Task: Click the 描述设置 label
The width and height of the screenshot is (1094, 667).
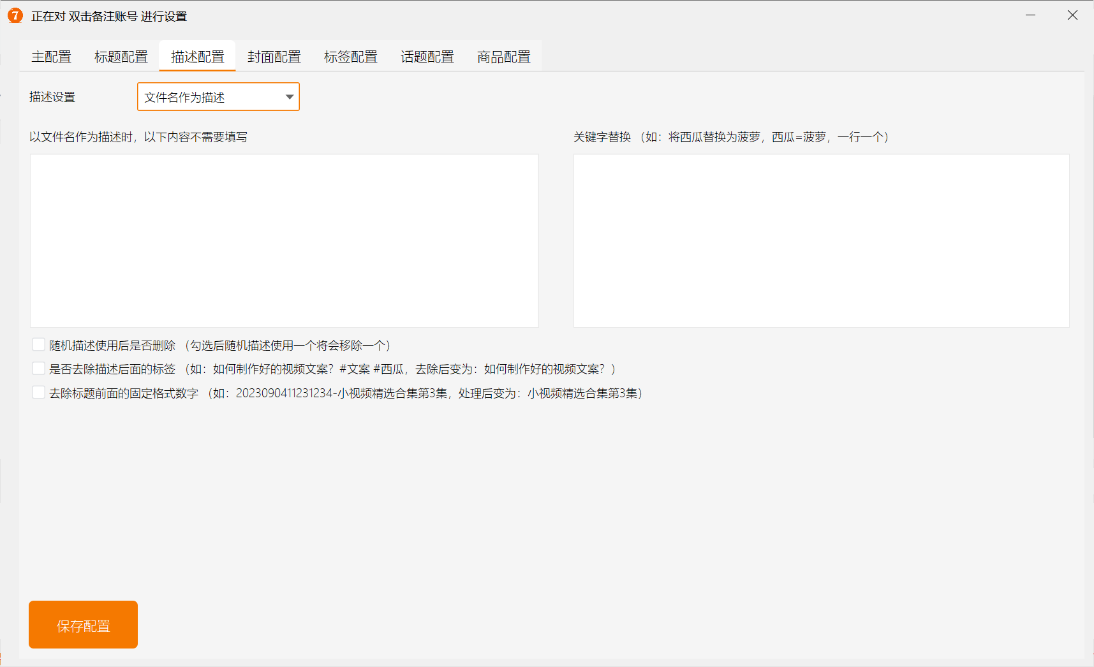Action: coord(52,97)
